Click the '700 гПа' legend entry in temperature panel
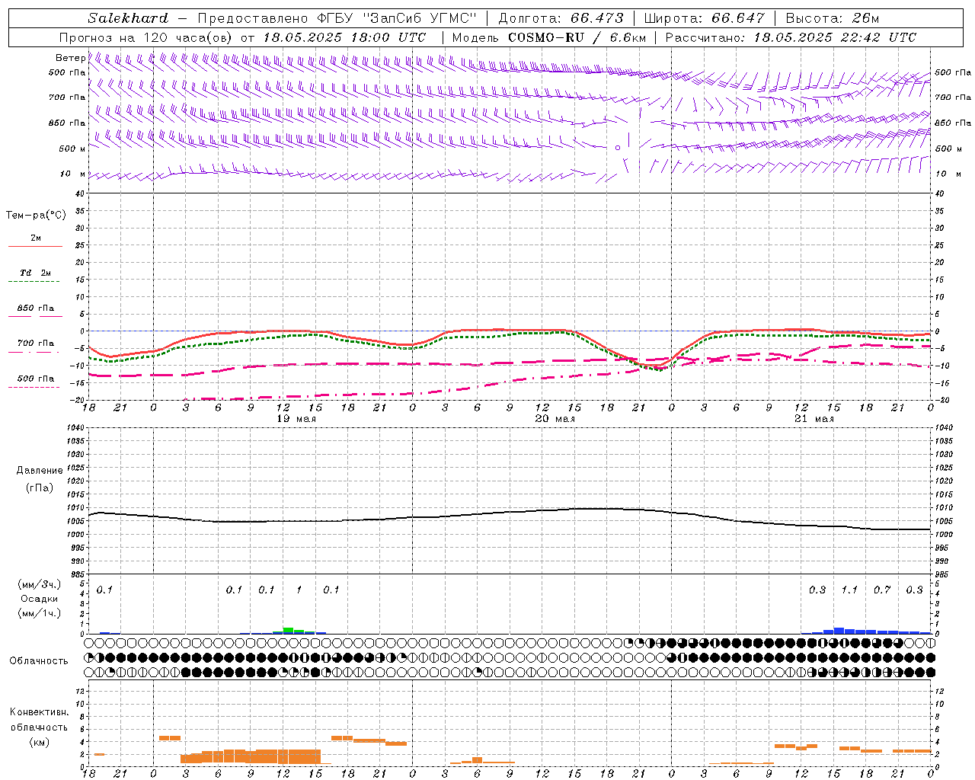The width and height of the screenshot is (975, 780). tap(36, 344)
